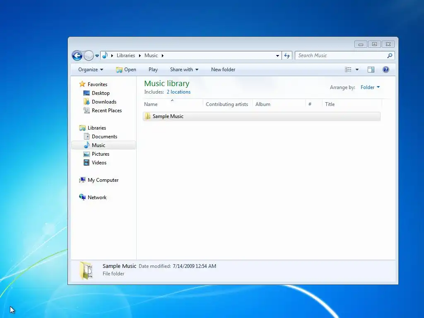Open My Computer in navigation pane
Screen dimensions: 424x318
pyautogui.click(x=103, y=180)
